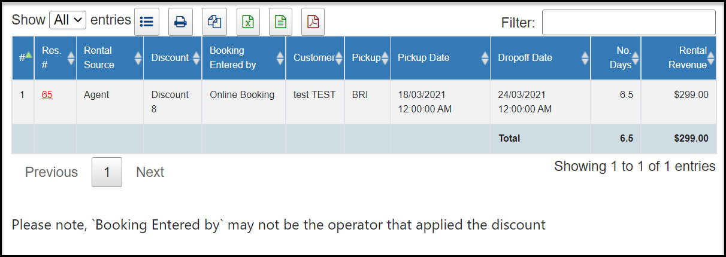726x257 pixels.
Task: Open the Show entries dropdown
Action: [x=68, y=20]
